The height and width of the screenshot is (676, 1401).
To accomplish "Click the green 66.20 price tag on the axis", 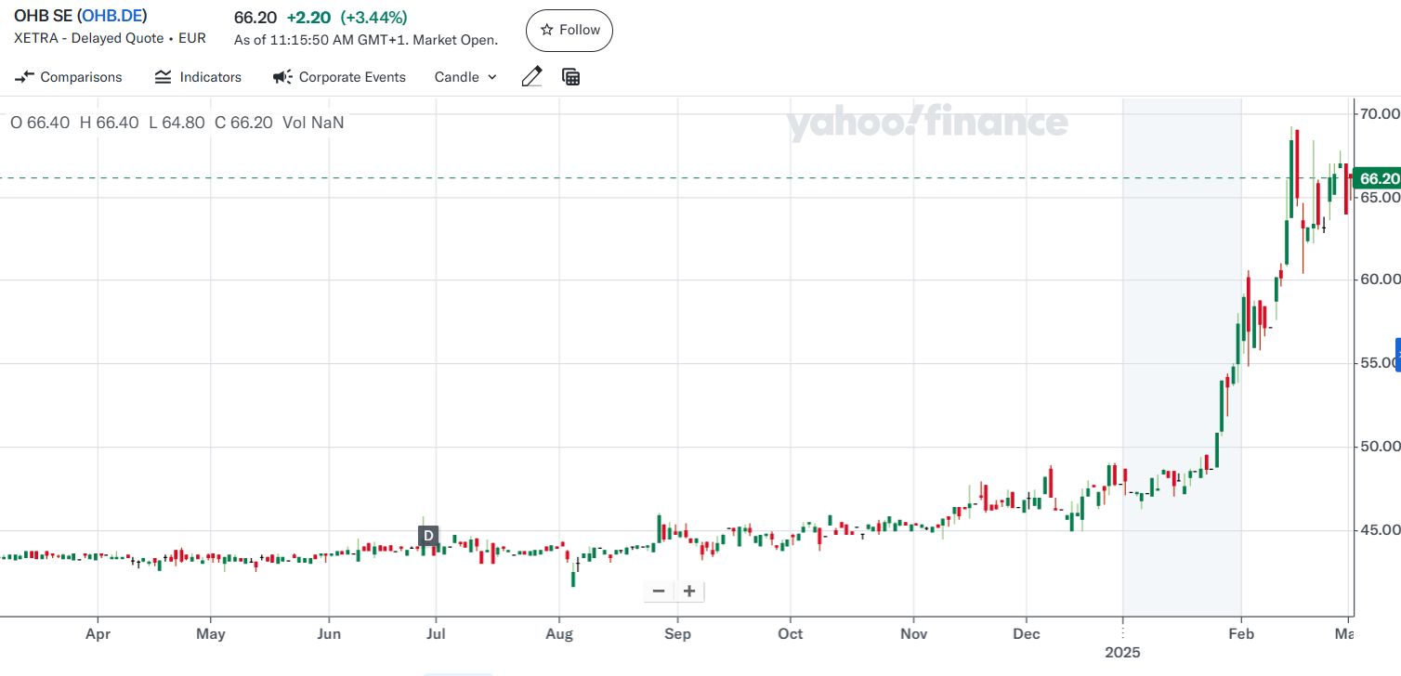I will coord(1379,178).
